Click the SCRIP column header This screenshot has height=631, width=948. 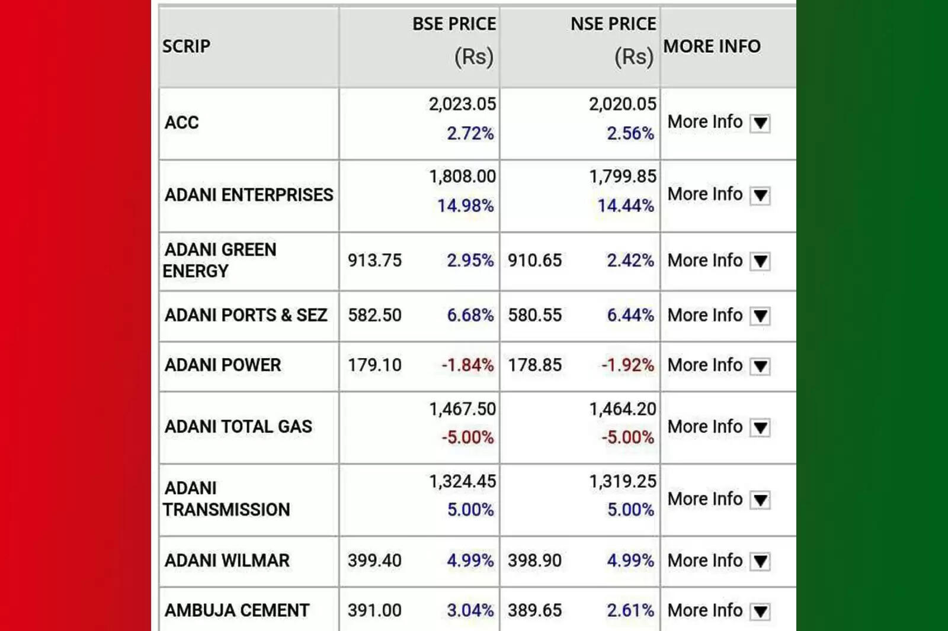tap(187, 46)
